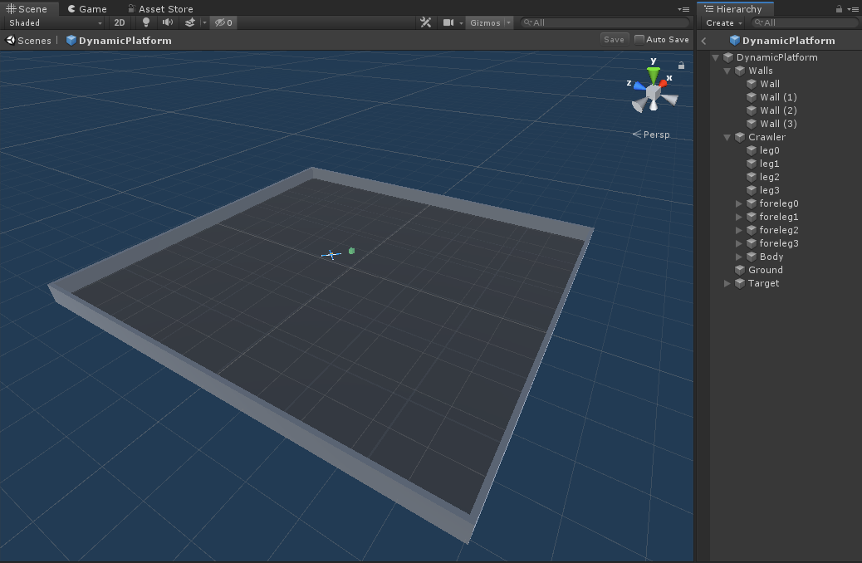Expand the Target node

coord(727,283)
